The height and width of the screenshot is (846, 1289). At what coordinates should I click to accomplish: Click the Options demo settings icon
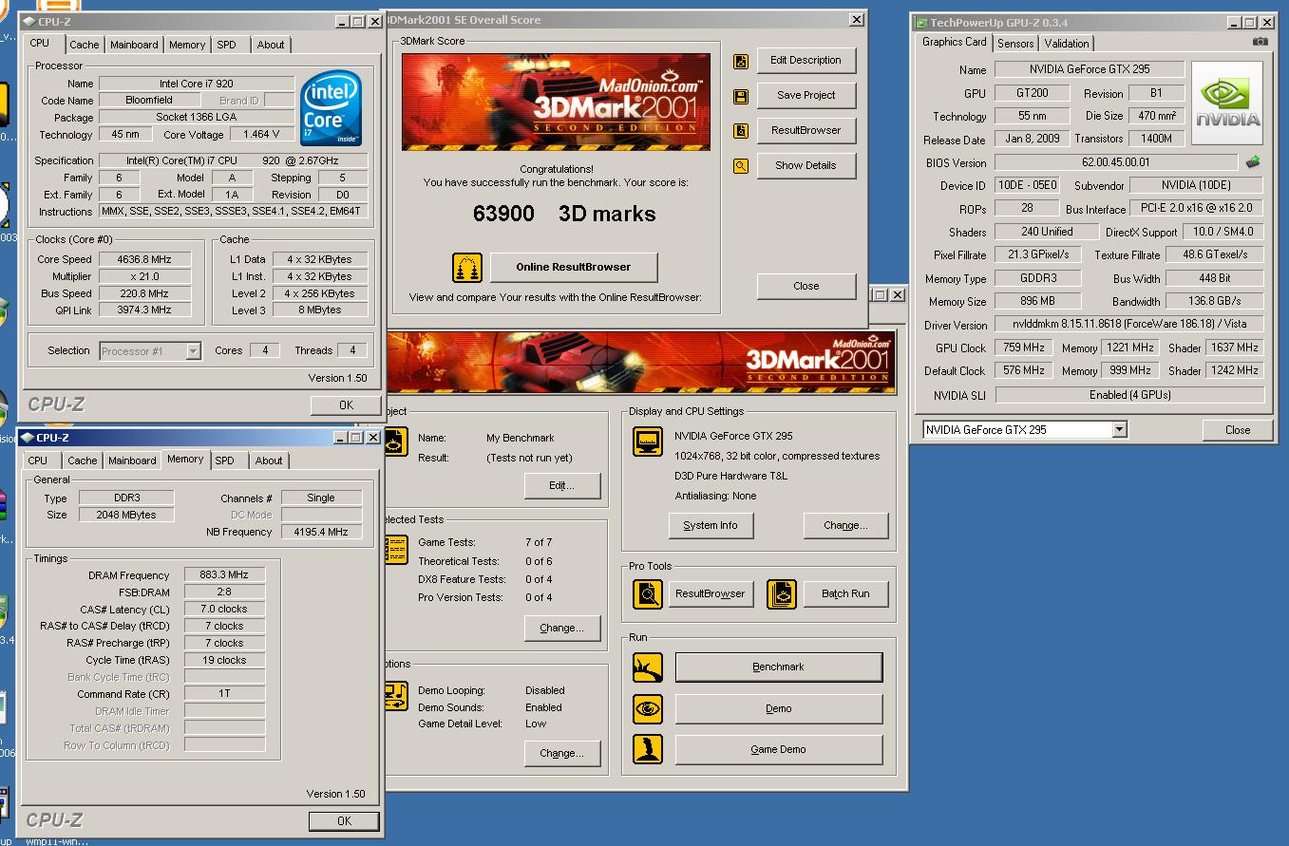[395, 697]
